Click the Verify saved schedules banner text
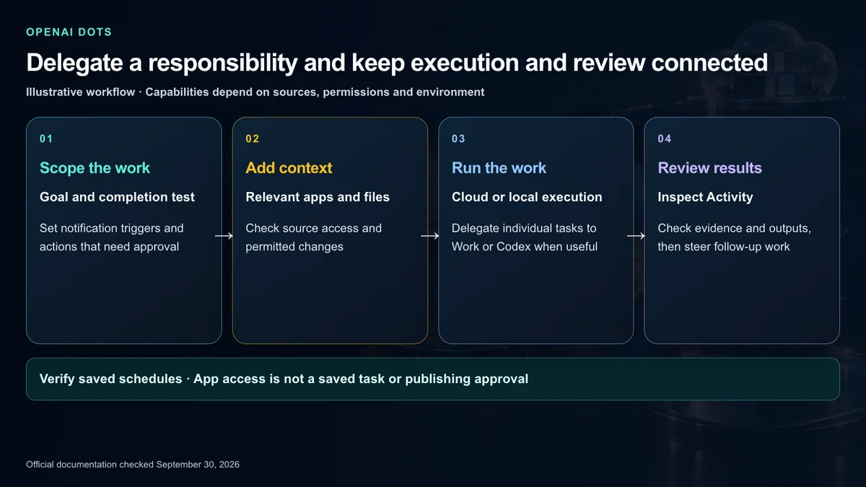This screenshot has height=487, width=866. [284, 379]
